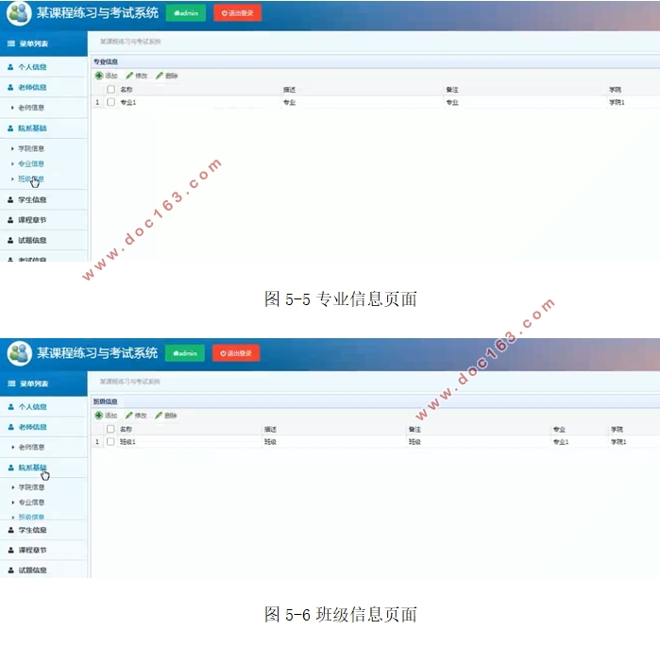Open 老师信息 submenu entry on 班级信息 page
The width and height of the screenshot is (660, 647).
(31, 447)
